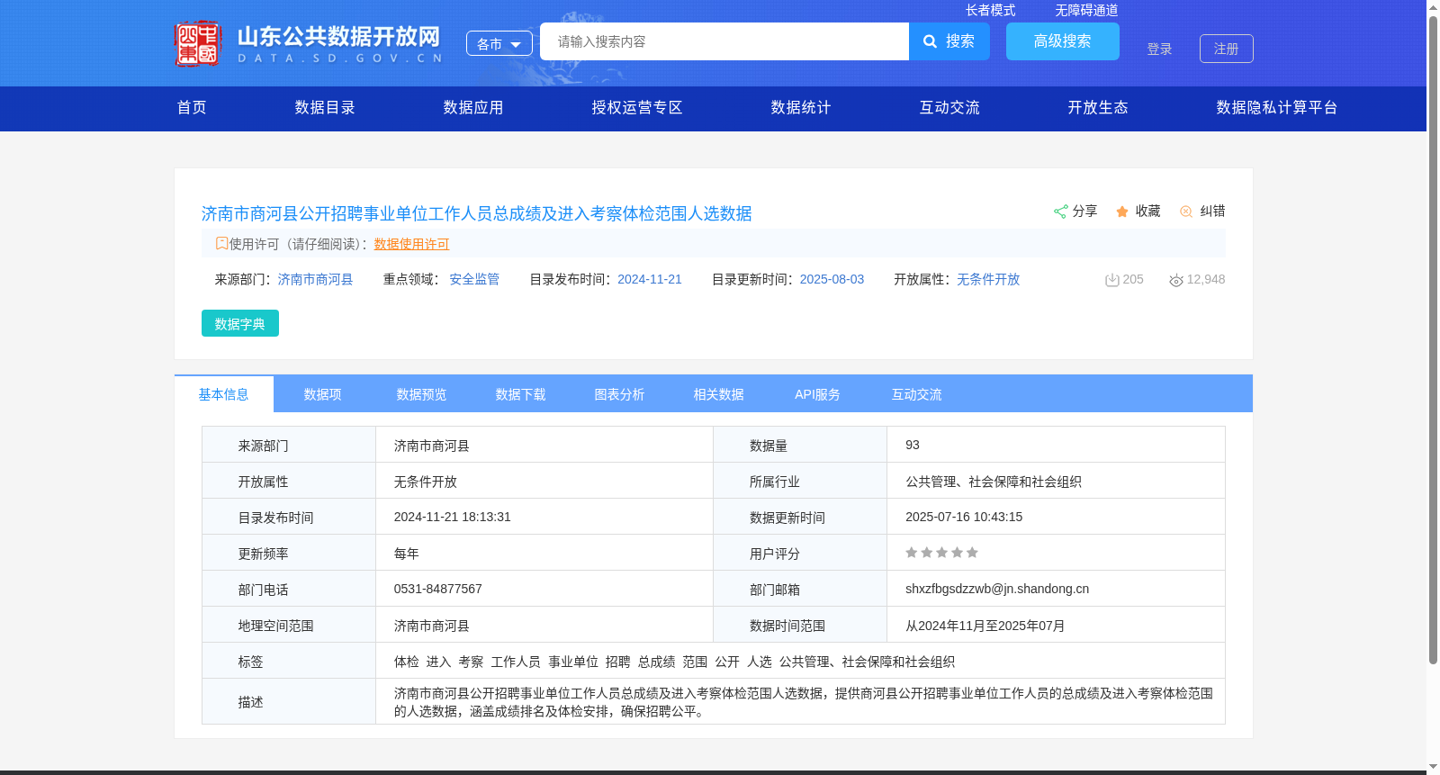Click the share icon next to 分享
The height and width of the screenshot is (775, 1440).
[x=1060, y=212]
